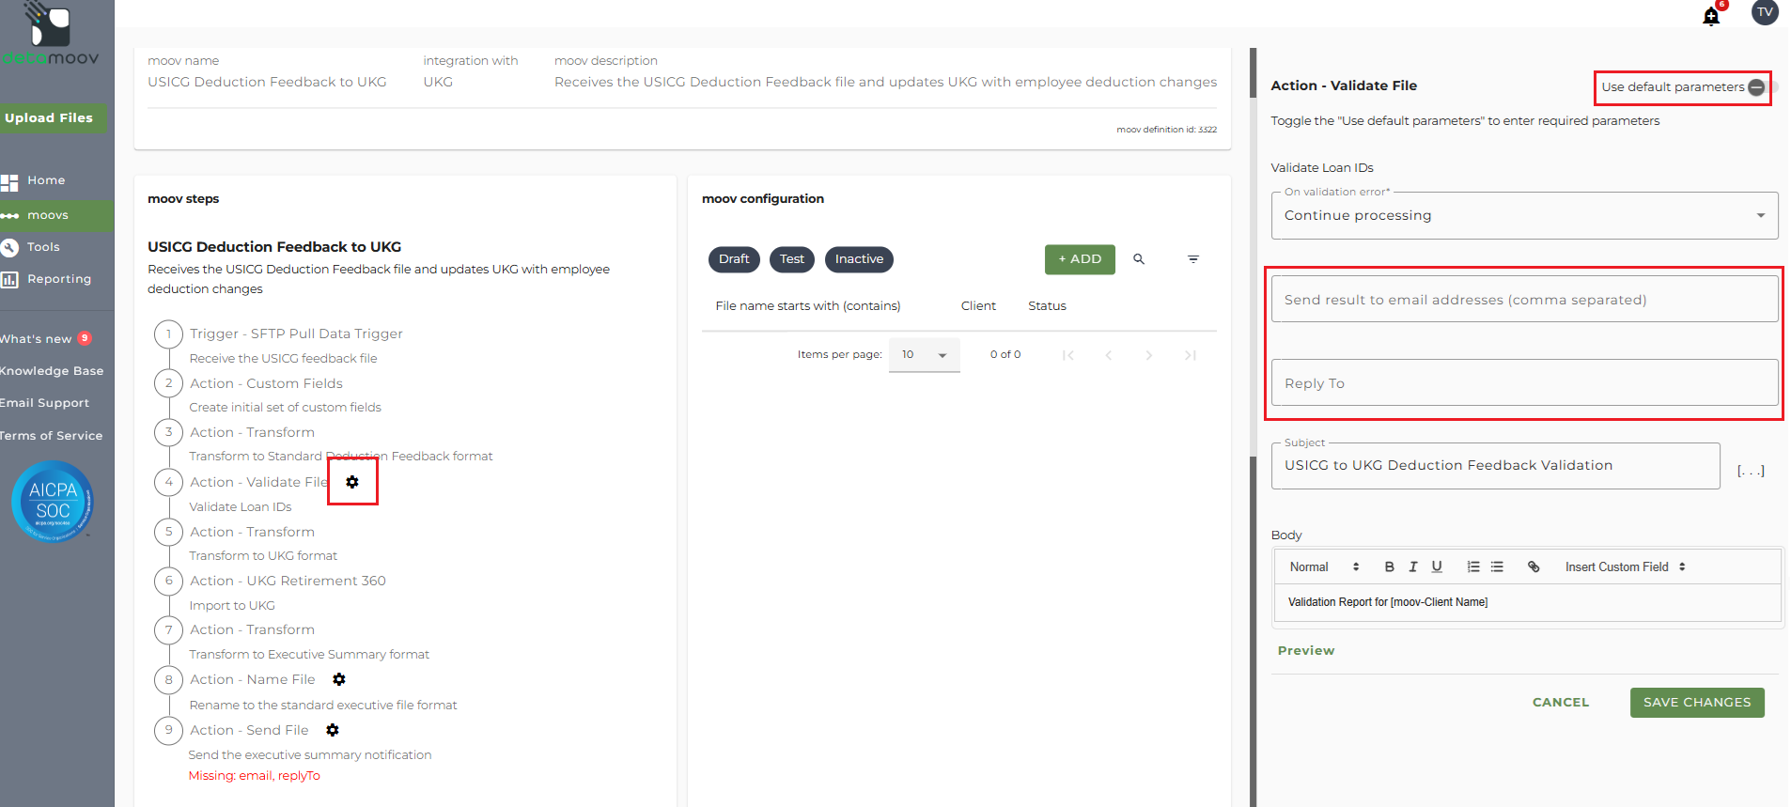Select step 9 Action - Send File

click(249, 730)
